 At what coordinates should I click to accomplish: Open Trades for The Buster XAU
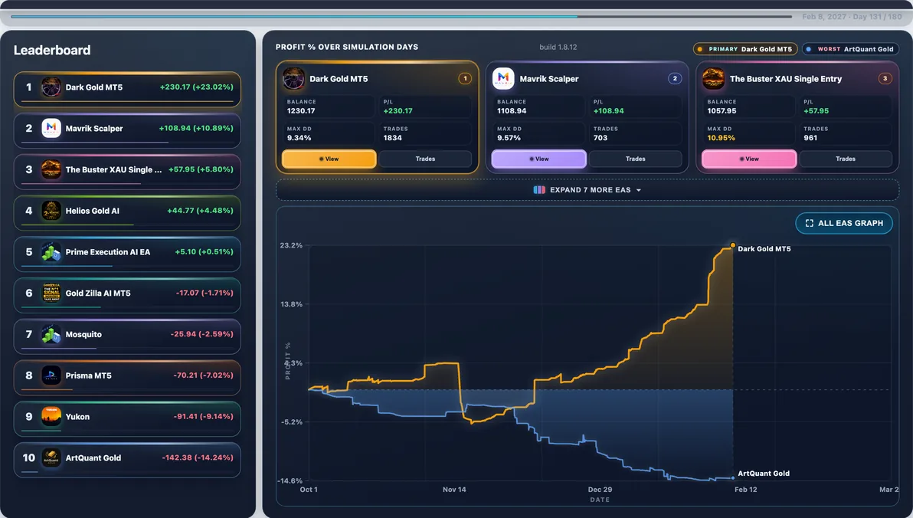846,159
